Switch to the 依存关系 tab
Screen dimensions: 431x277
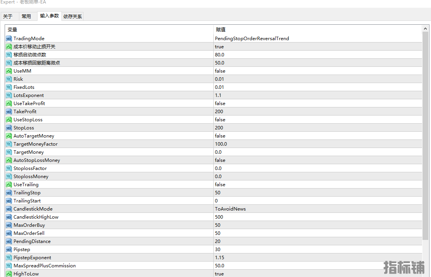pyautogui.click(x=73, y=17)
